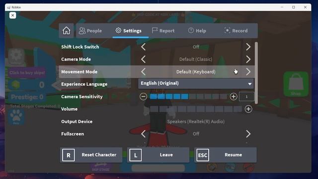
Task: Open the Home tab icon
Action: [x=66, y=31]
